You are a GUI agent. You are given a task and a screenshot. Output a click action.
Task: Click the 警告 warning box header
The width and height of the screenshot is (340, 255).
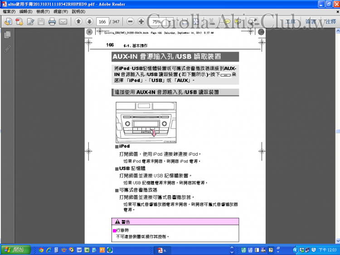tap(175, 221)
